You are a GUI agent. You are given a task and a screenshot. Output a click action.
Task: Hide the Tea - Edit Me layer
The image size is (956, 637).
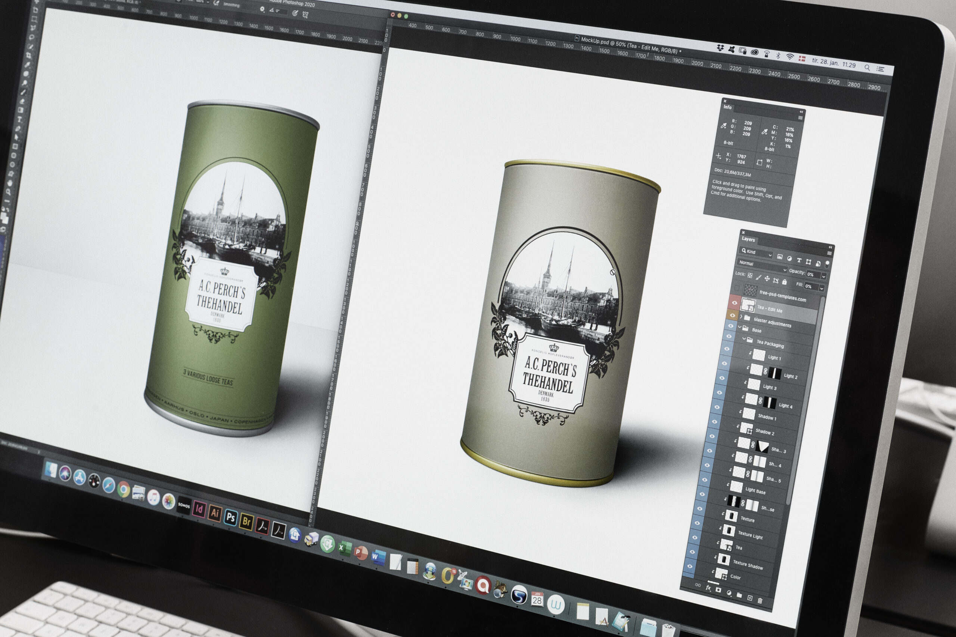click(x=734, y=303)
